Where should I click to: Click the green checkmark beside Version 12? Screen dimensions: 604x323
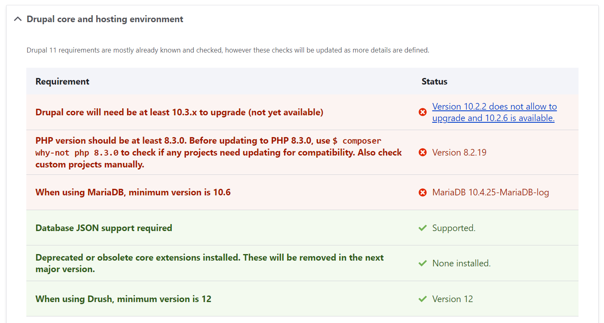[x=423, y=299]
